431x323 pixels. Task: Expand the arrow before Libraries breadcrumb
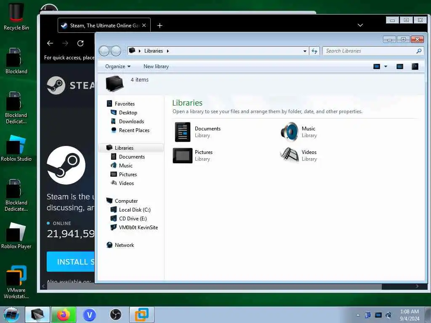tap(140, 51)
